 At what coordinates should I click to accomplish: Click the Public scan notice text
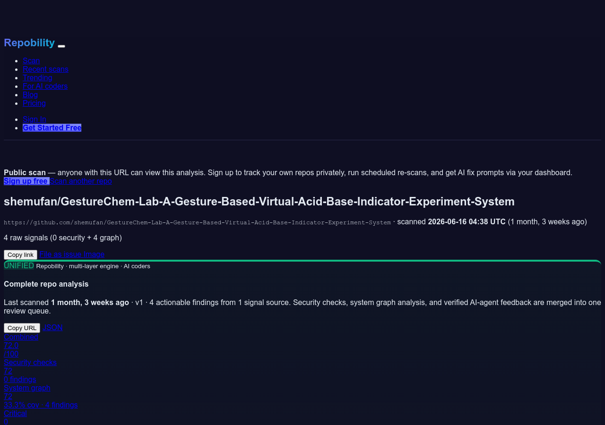288,172
